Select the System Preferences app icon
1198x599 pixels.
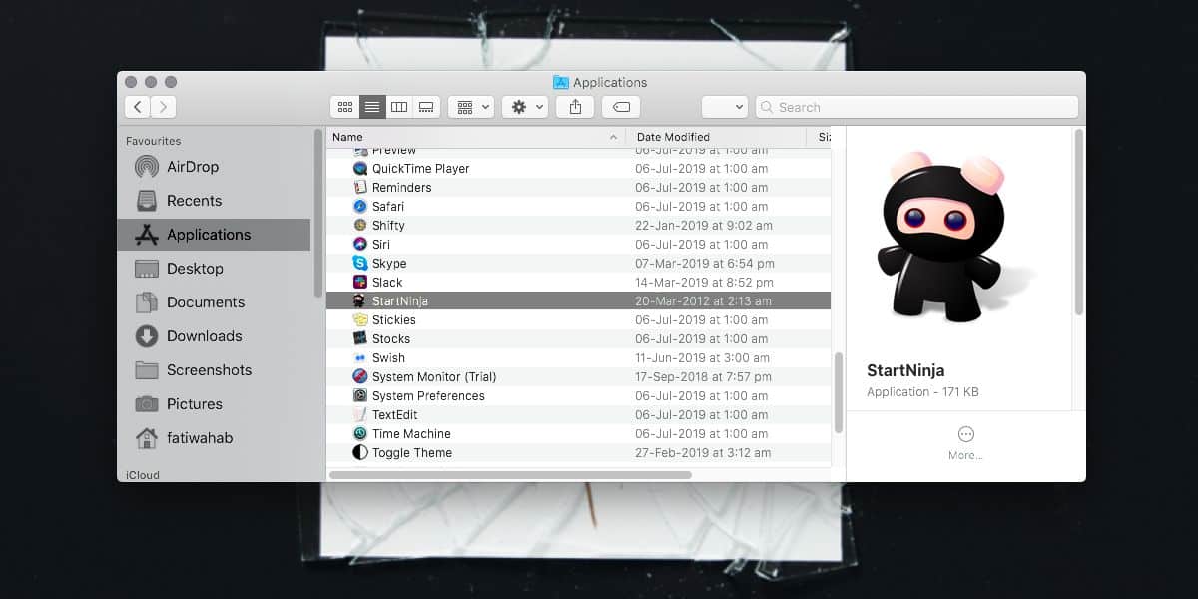[360, 396]
